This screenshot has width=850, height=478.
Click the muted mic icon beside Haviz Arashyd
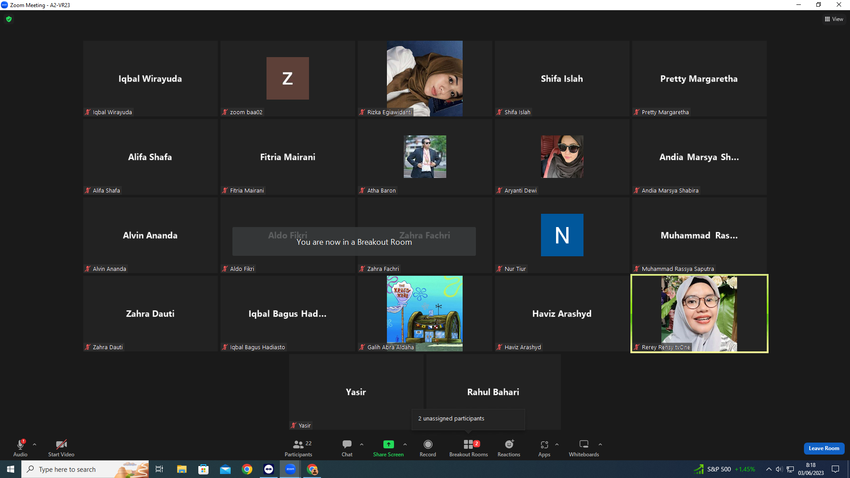(500, 347)
